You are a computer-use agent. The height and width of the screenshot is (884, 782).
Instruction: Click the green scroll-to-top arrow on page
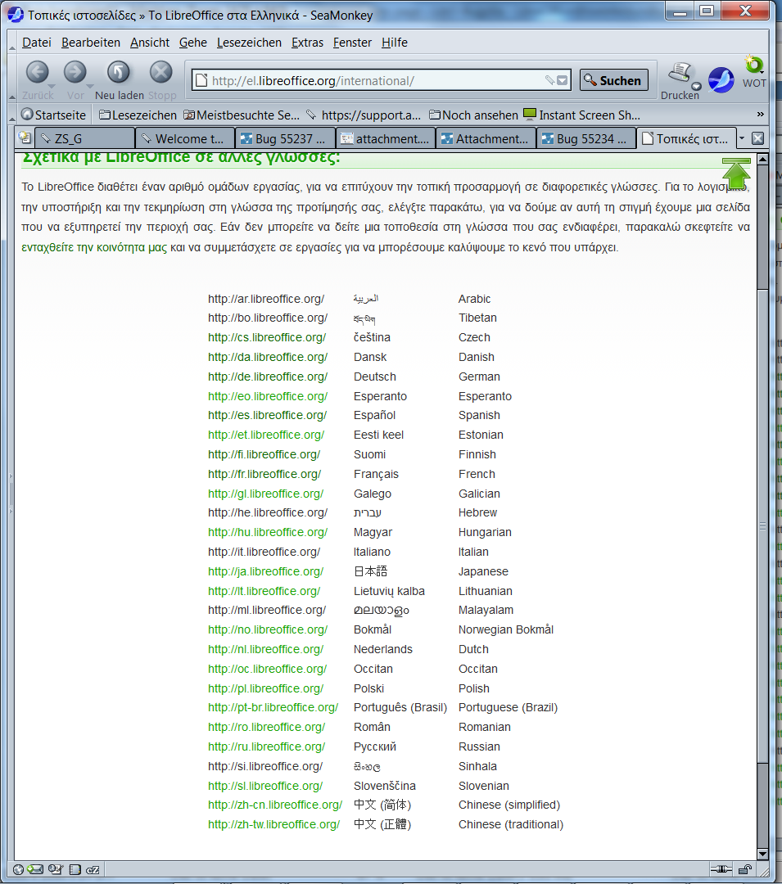point(736,174)
